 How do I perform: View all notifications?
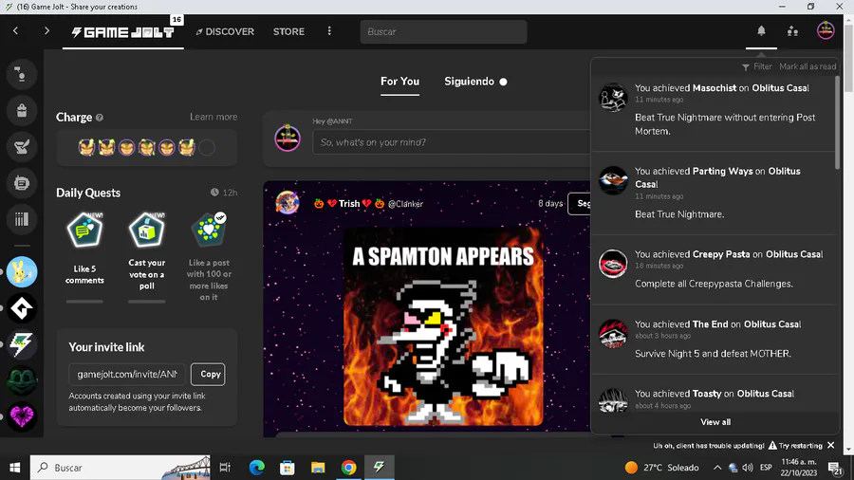pos(715,422)
